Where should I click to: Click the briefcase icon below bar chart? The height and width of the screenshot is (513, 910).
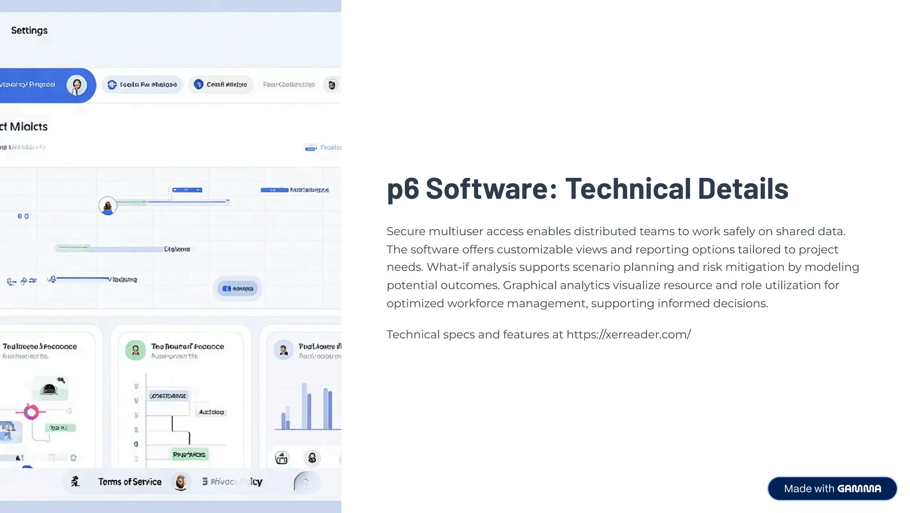click(282, 458)
